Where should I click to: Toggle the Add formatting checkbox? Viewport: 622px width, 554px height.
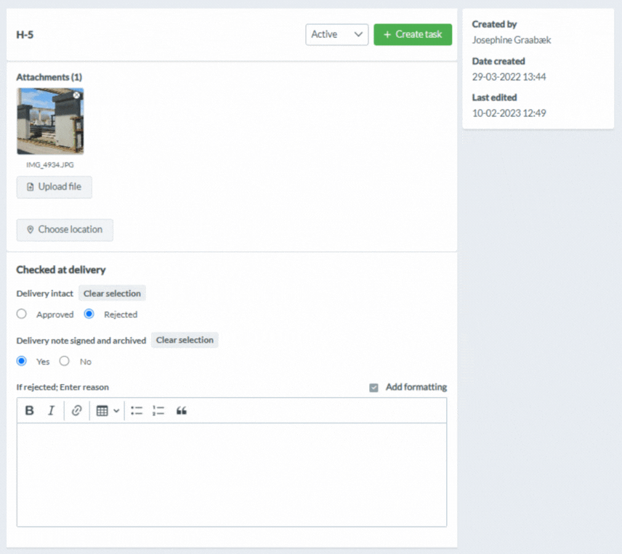click(x=373, y=388)
